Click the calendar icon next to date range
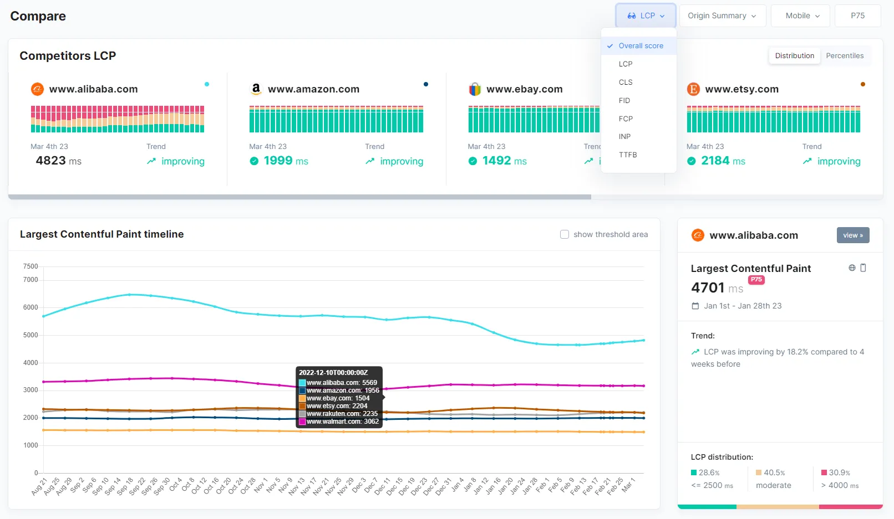Image resolution: width=894 pixels, height=519 pixels. point(695,306)
